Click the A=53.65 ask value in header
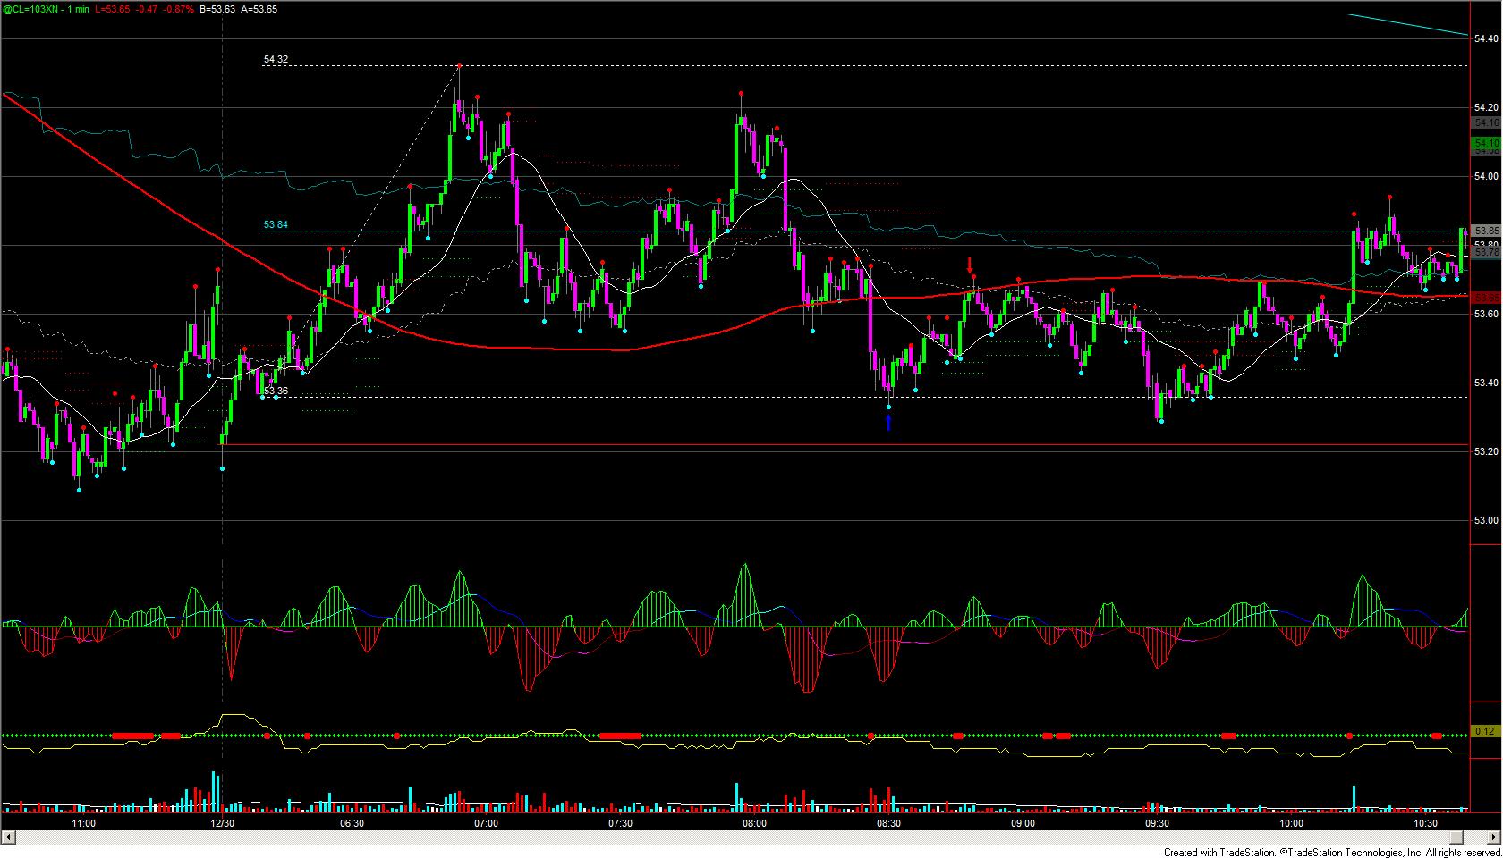 click(259, 9)
